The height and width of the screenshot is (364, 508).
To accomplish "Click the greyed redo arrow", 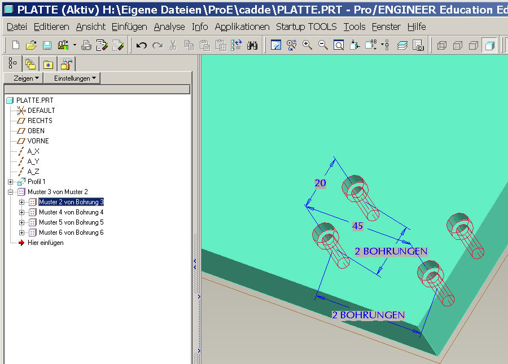I will coord(157,45).
